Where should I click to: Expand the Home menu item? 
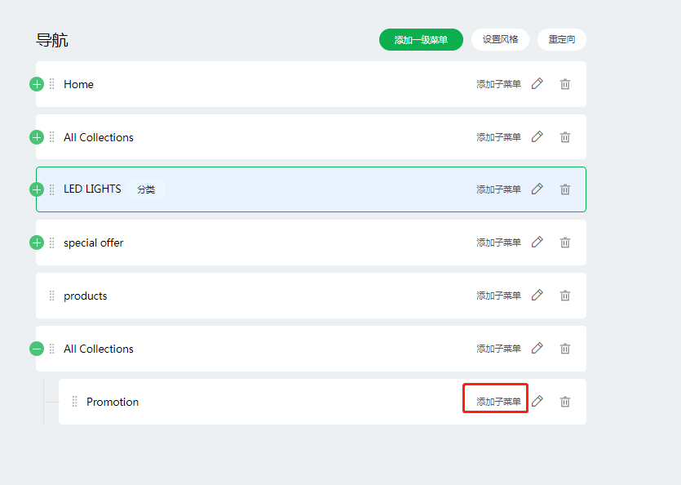[37, 84]
